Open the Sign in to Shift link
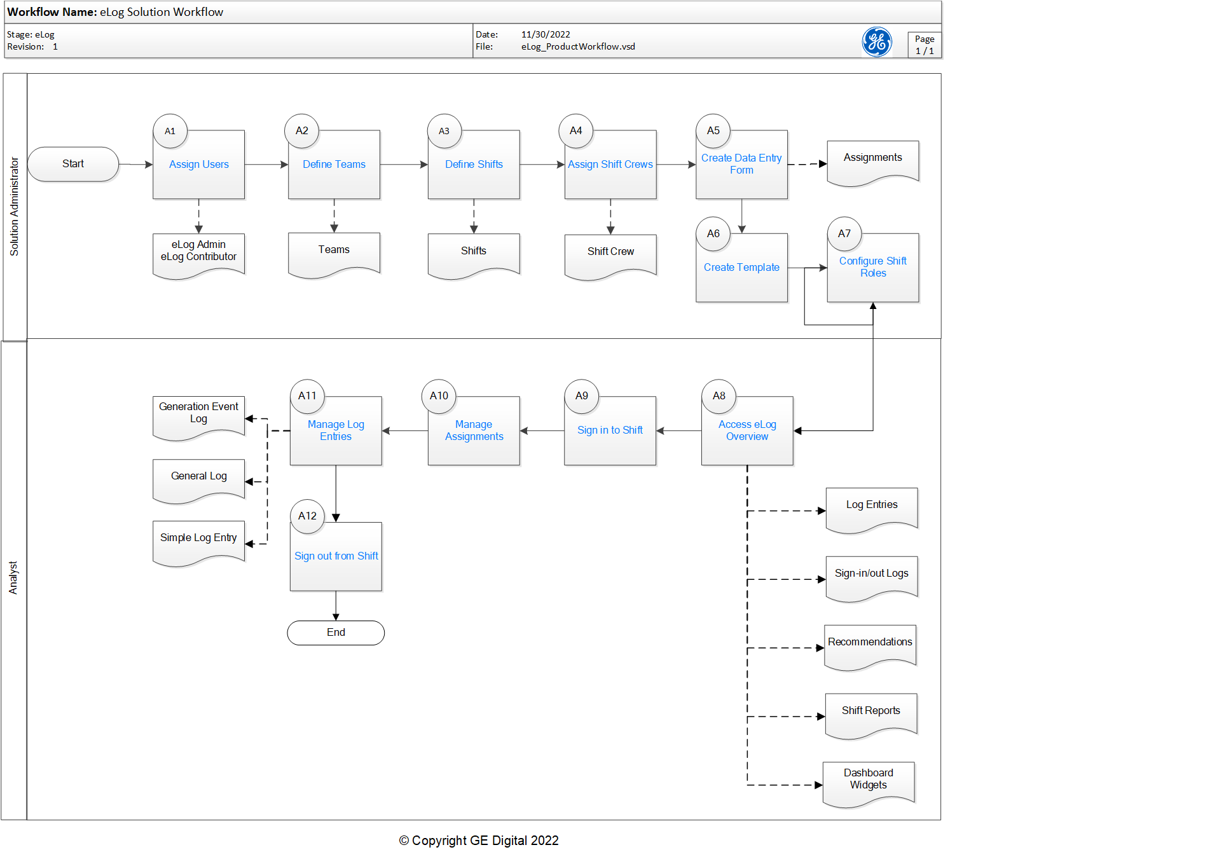This screenshot has width=1217, height=852. point(610,430)
